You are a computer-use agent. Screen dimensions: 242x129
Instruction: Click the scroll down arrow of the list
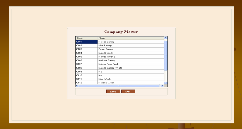(166, 83)
